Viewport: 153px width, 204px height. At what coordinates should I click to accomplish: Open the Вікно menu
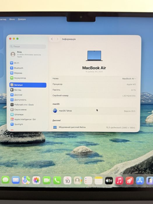[x=12, y=19]
